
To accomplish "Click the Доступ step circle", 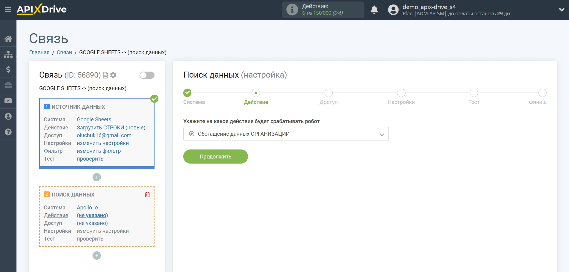I will click(328, 93).
